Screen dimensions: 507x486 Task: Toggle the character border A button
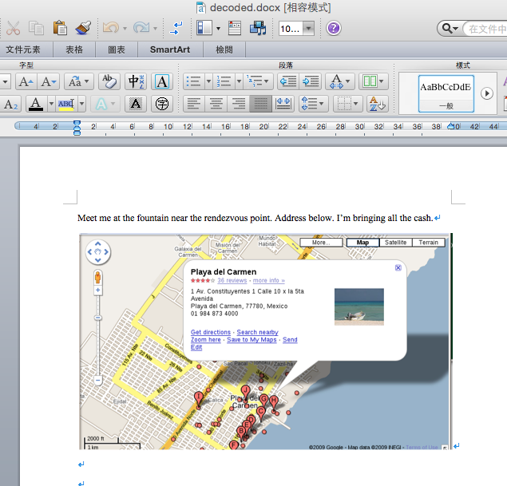pos(161,81)
